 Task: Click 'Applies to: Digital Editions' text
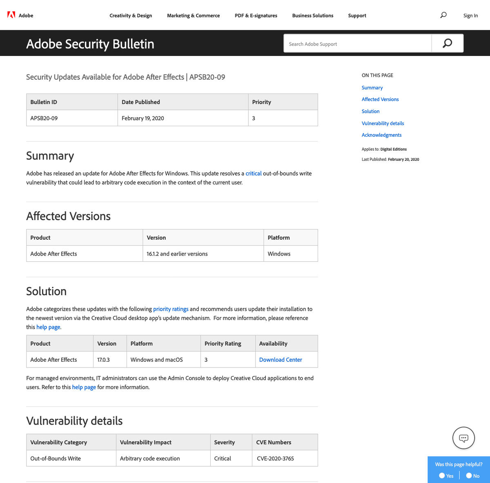click(x=384, y=149)
